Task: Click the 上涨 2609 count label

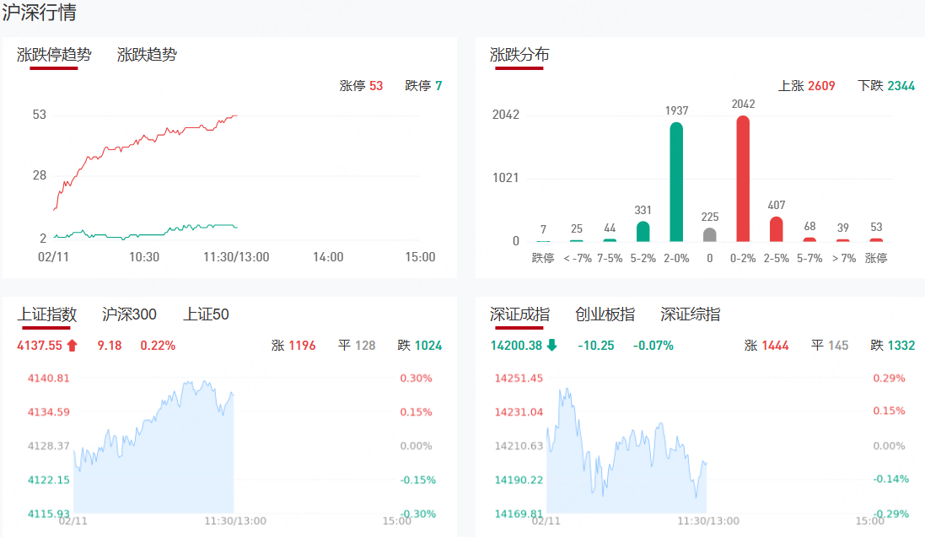Action: (806, 86)
